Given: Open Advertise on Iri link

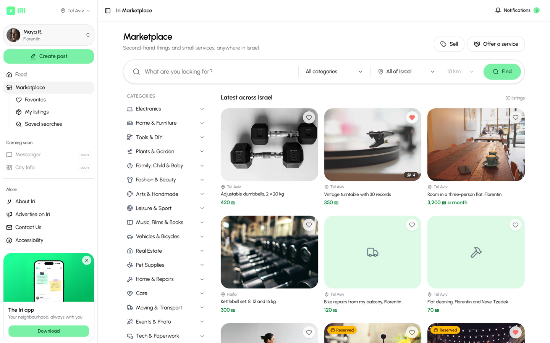Looking at the screenshot, I should pos(49,215).
